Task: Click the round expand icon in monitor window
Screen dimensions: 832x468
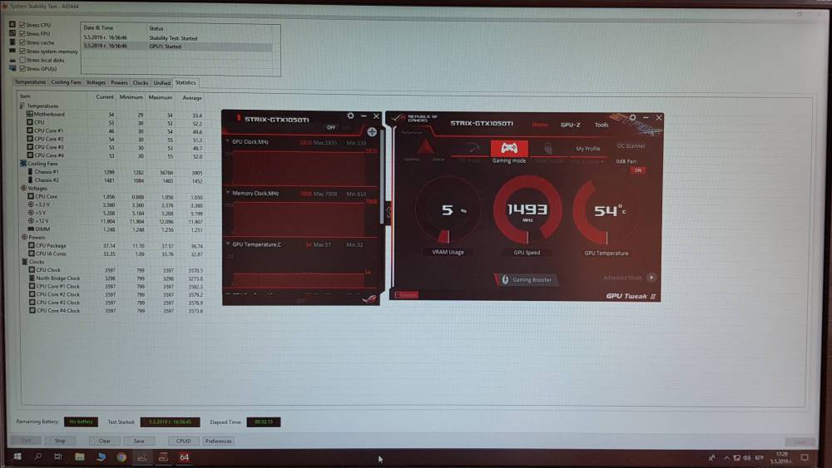Action: click(x=372, y=132)
